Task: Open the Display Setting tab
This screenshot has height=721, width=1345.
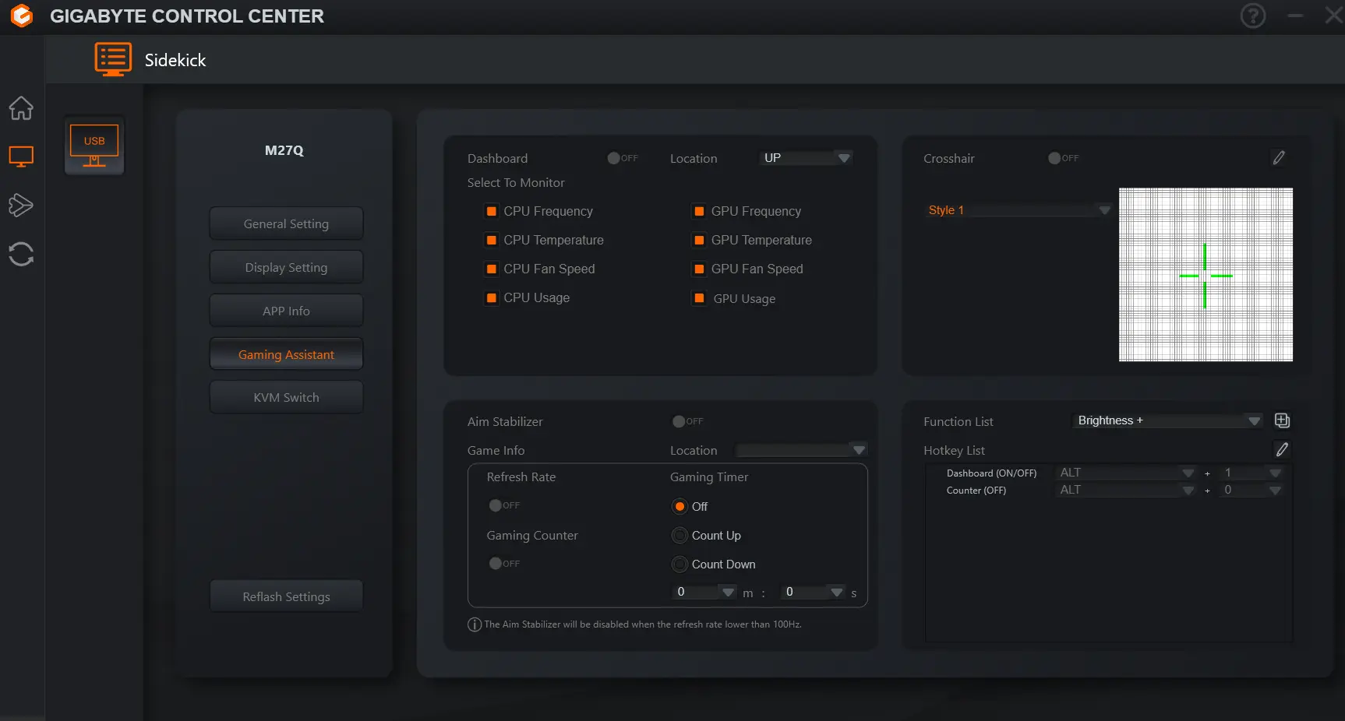Action: [x=286, y=267]
